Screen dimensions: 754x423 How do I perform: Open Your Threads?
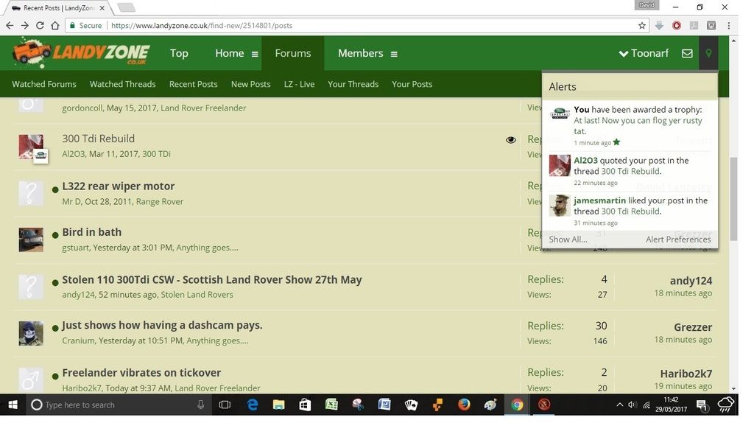pyautogui.click(x=353, y=84)
